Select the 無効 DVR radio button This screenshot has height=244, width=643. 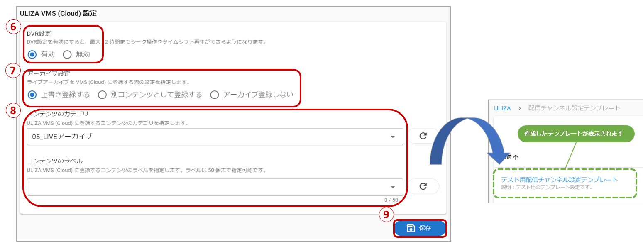click(67, 54)
